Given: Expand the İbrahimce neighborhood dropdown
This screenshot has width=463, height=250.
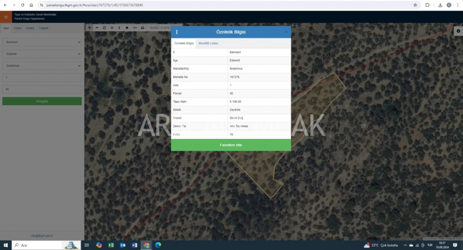Looking at the screenshot, I should (x=42, y=66).
